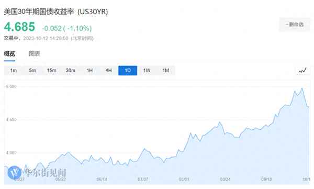Click the 4.500 y-axis gridline label

tap(11, 120)
